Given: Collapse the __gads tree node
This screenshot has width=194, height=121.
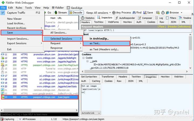Looking at the screenshot, I should pyautogui.click(x=88, y=61).
